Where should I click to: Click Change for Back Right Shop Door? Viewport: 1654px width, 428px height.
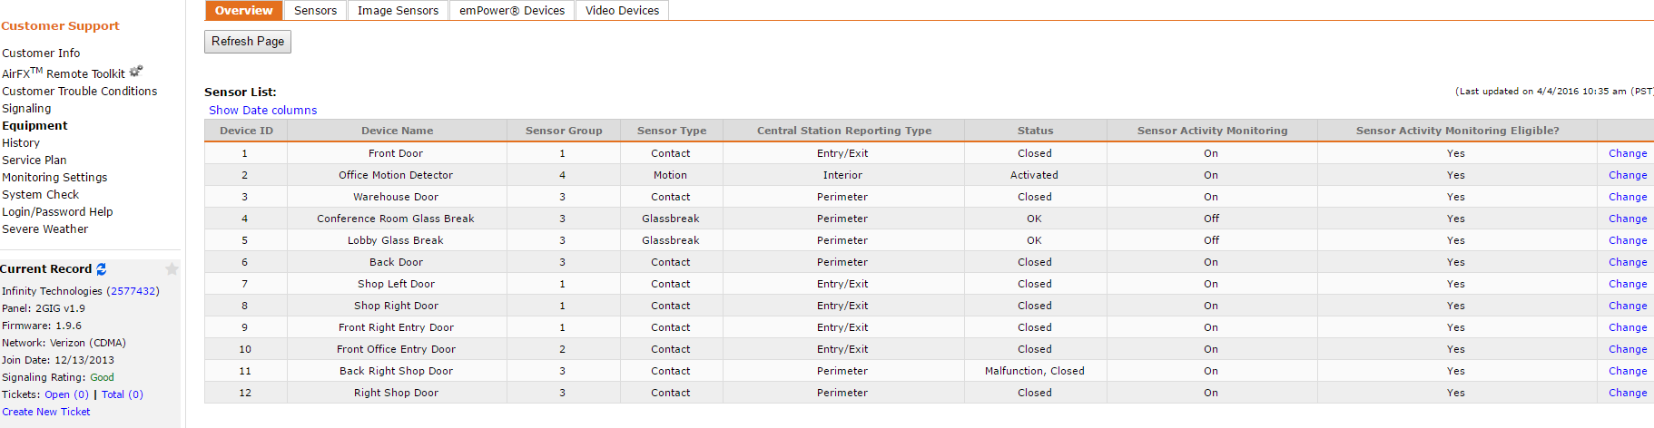pyautogui.click(x=1627, y=372)
